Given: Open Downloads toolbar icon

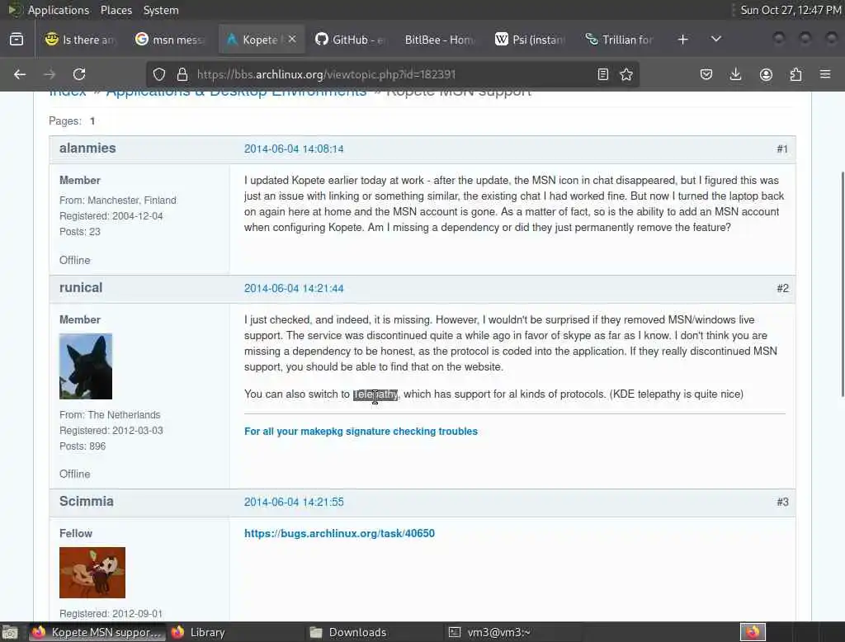Looking at the screenshot, I should click(x=735, y=74).
